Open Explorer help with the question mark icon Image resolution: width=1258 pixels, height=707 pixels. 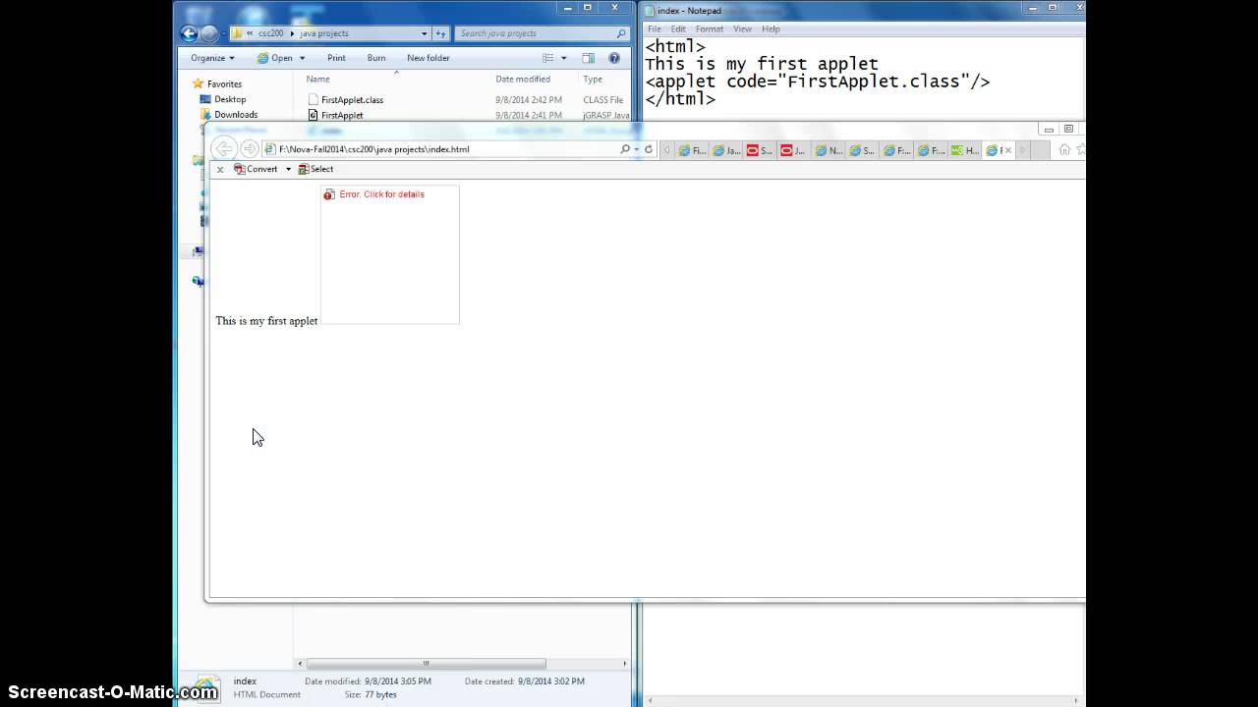point(614,58)
